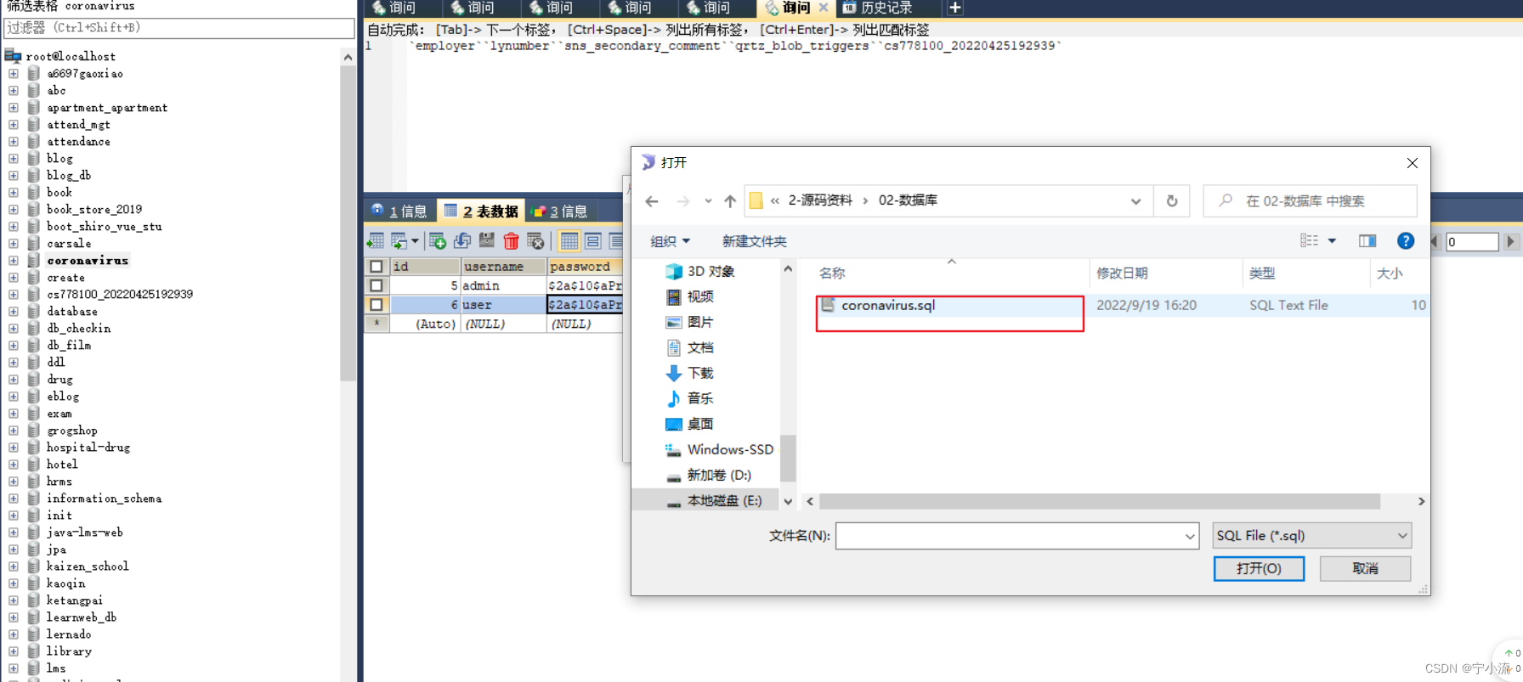Expand the coronavirus database node
The height and width of the screenshot is (682, 1523).
(14, 261)
